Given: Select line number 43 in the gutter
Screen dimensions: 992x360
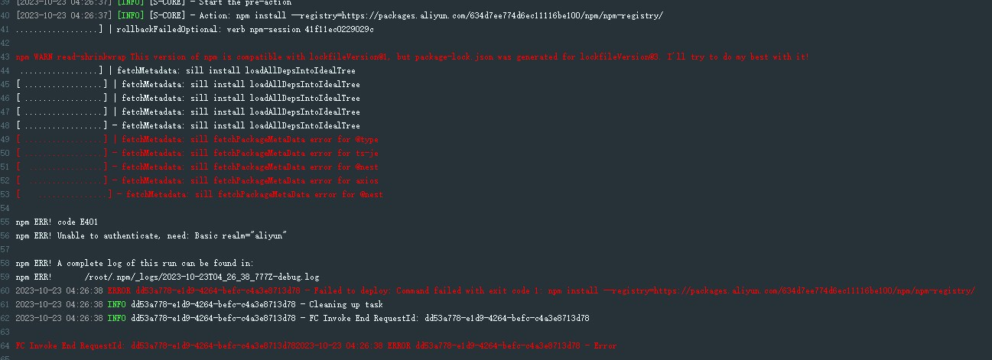Looking at the screenshot, I should (5, 57).
